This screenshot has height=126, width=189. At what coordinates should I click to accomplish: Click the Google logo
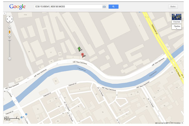click(x=17, y=7)
